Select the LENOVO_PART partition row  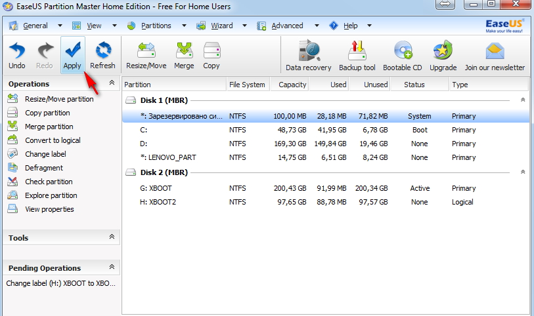pos(326,157)
